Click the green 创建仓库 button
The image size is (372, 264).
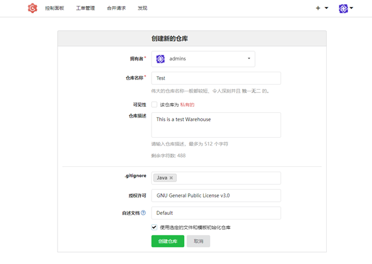pyautogui.click(x=168, y=241)
